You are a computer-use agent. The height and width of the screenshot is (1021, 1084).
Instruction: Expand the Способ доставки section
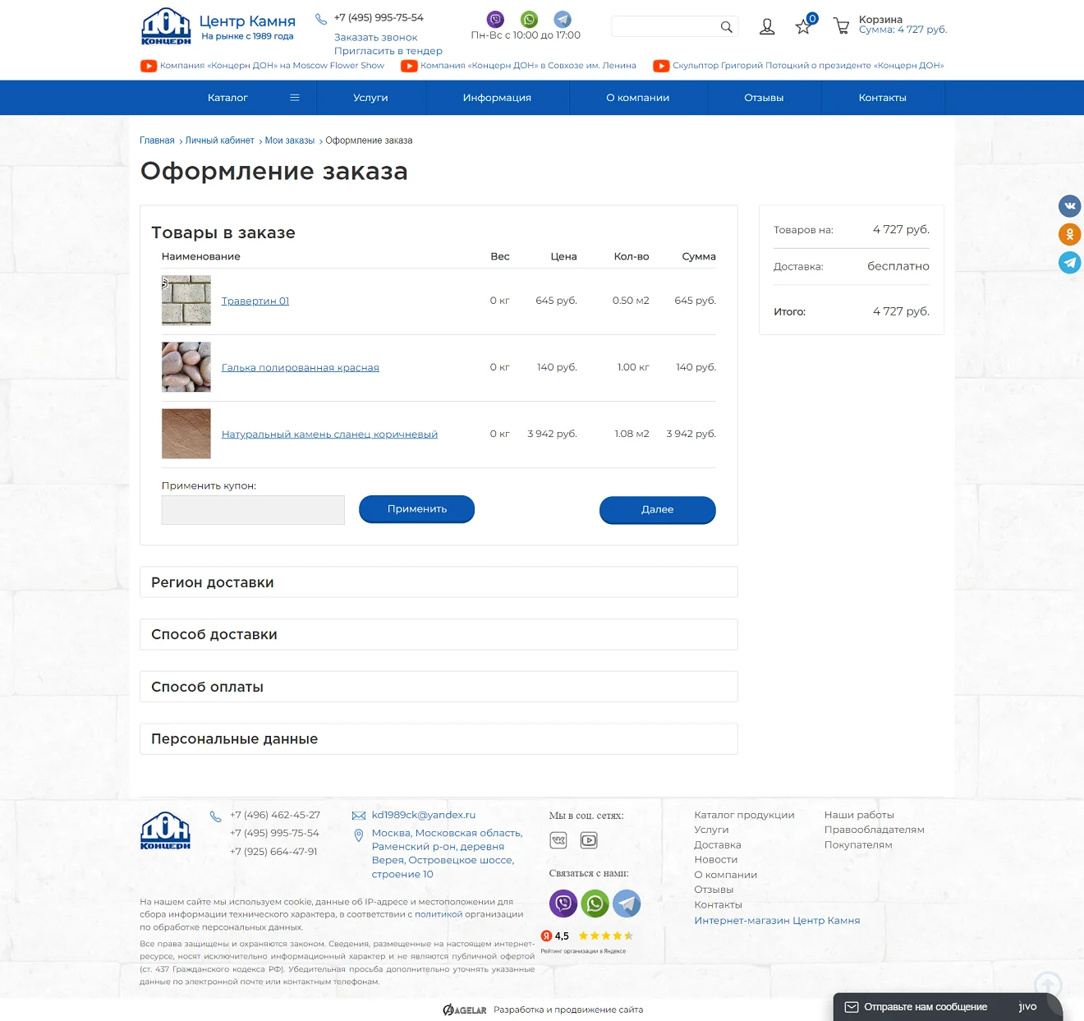coord(439,634)
